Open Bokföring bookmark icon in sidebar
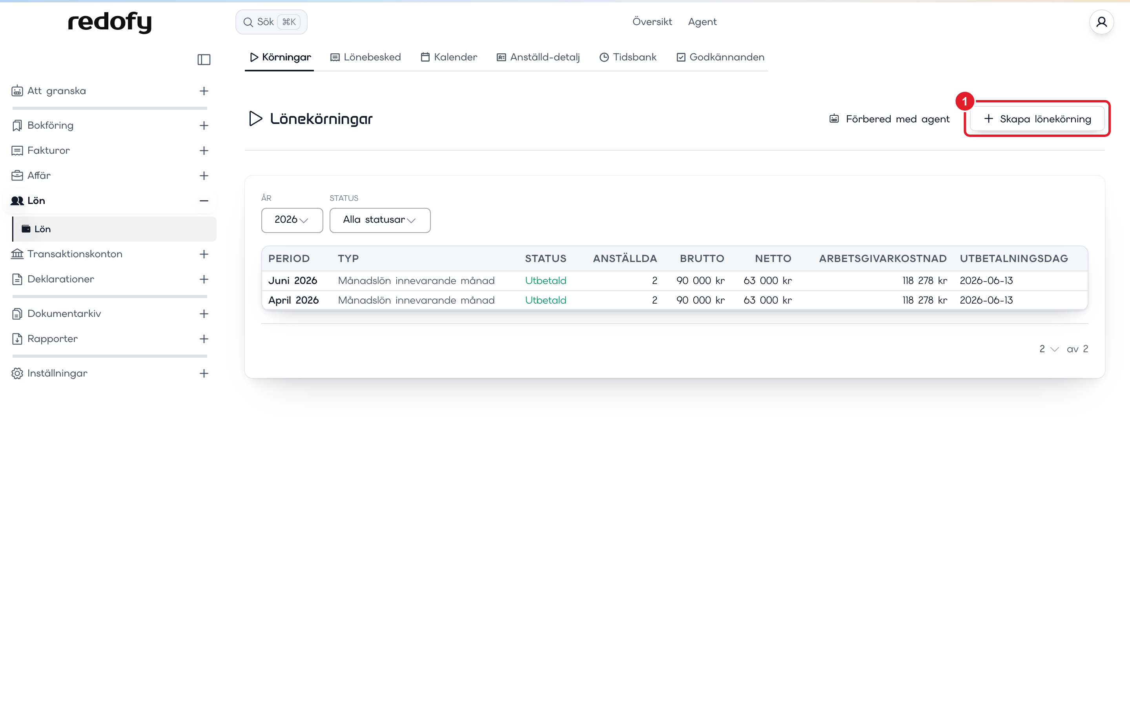Viewport: 1130px width, 706px height. coord(17,125)
